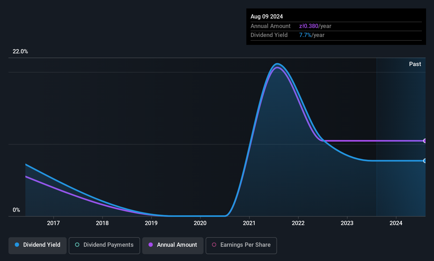Click the 0% y-axis label

[16, 210]
